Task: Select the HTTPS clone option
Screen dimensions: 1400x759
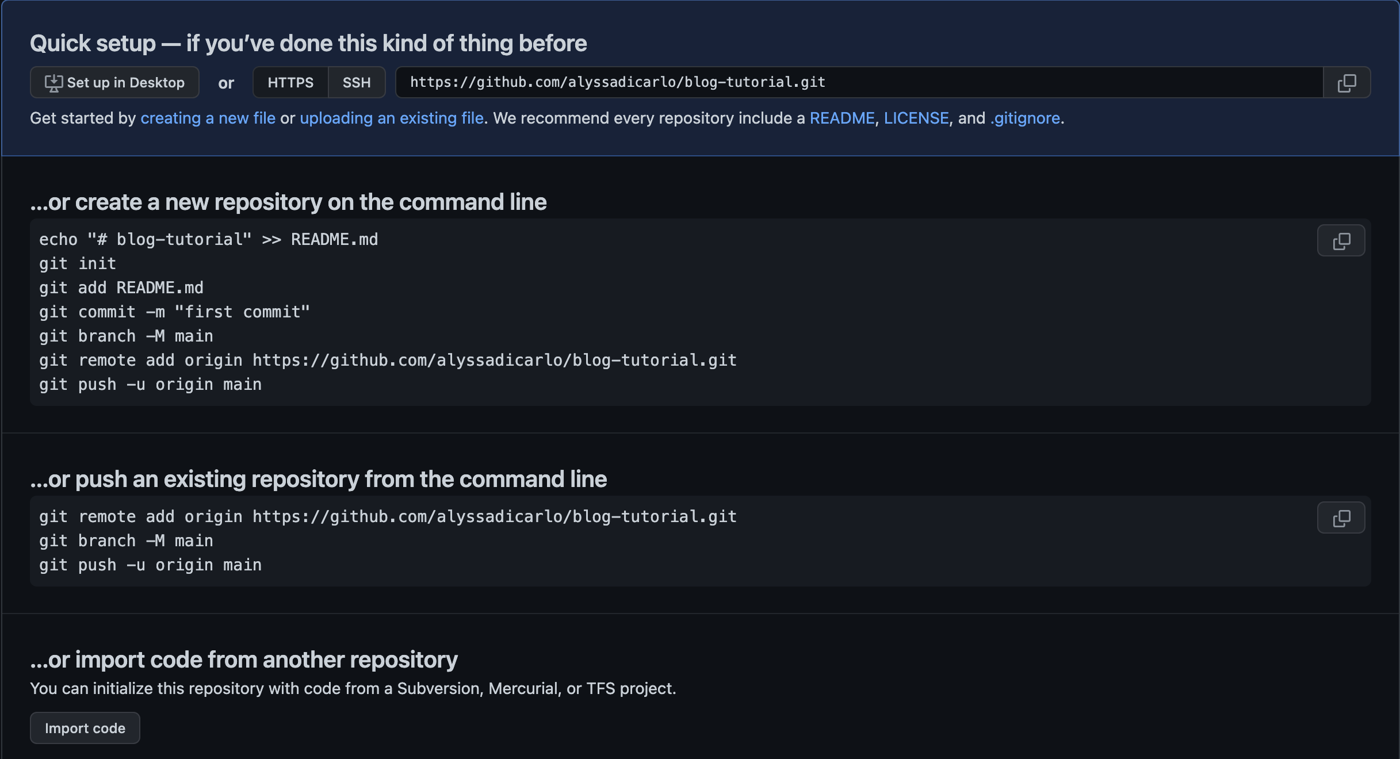Action: pos(290,83)
